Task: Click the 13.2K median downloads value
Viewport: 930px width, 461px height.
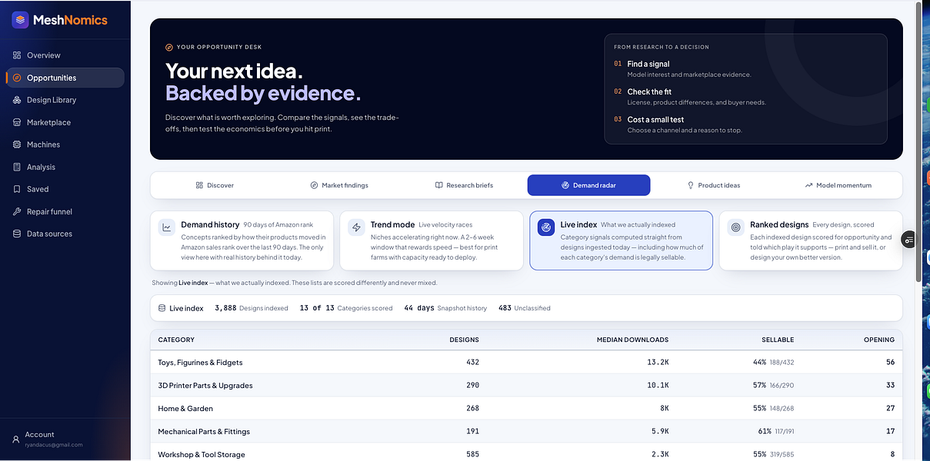Action: coord(658,363)
